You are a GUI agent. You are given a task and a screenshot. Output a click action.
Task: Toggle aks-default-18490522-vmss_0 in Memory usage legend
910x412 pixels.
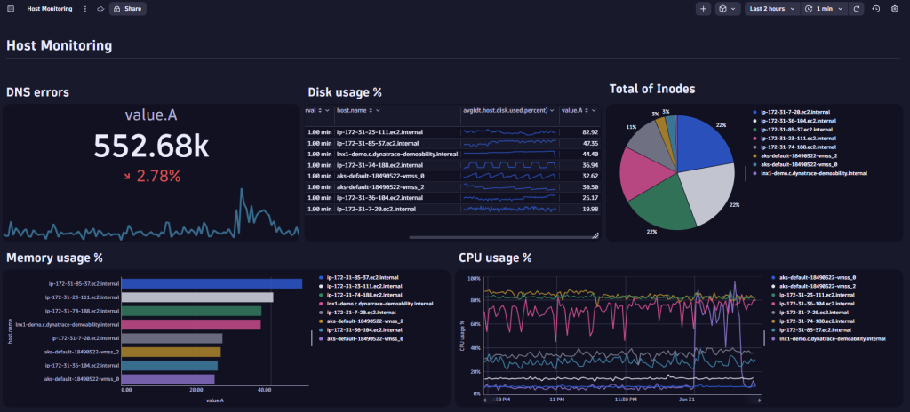tap(361, 338)
